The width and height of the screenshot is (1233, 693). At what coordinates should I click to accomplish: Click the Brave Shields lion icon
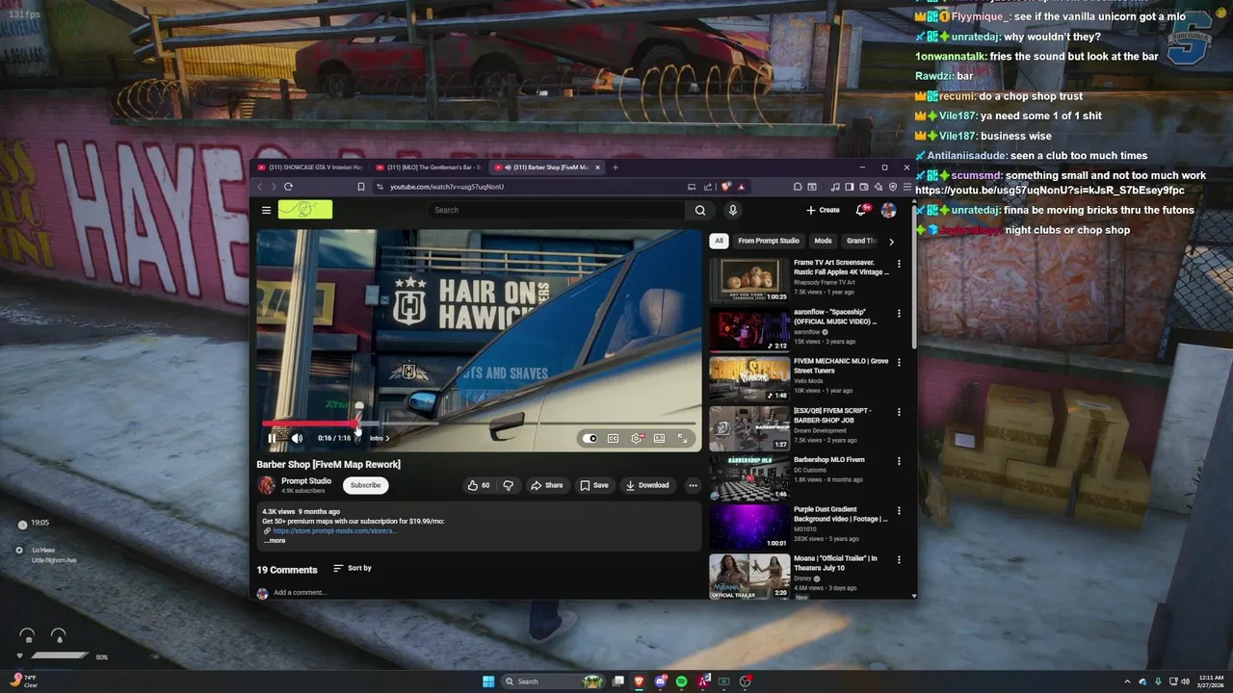726,187
